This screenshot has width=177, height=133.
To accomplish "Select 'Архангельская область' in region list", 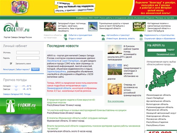I will click(159, 101).
